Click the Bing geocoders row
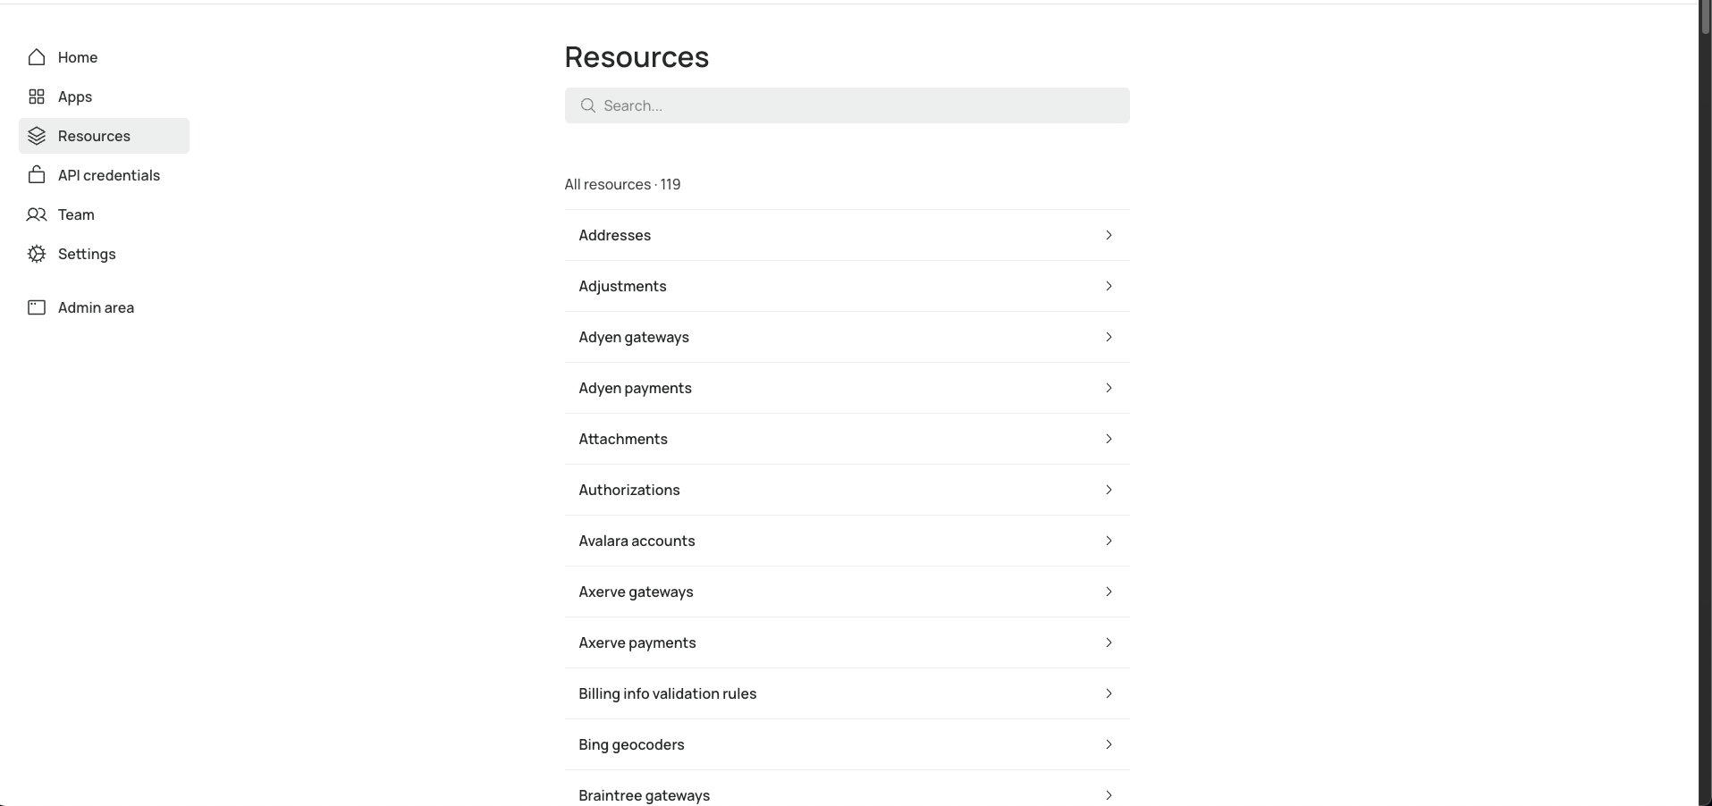This screenshot has width=1712, height=806. point(846,744)
